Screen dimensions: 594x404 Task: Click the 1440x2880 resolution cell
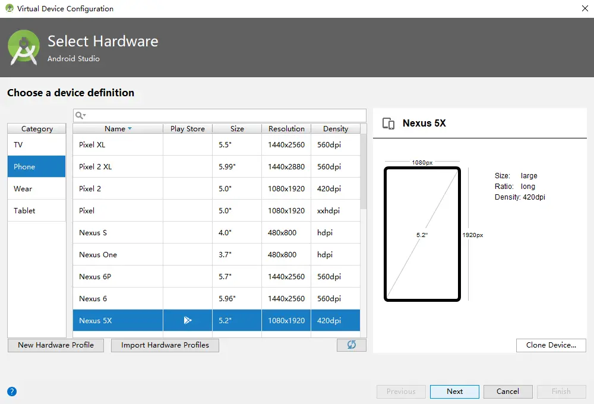click(286, 167)
